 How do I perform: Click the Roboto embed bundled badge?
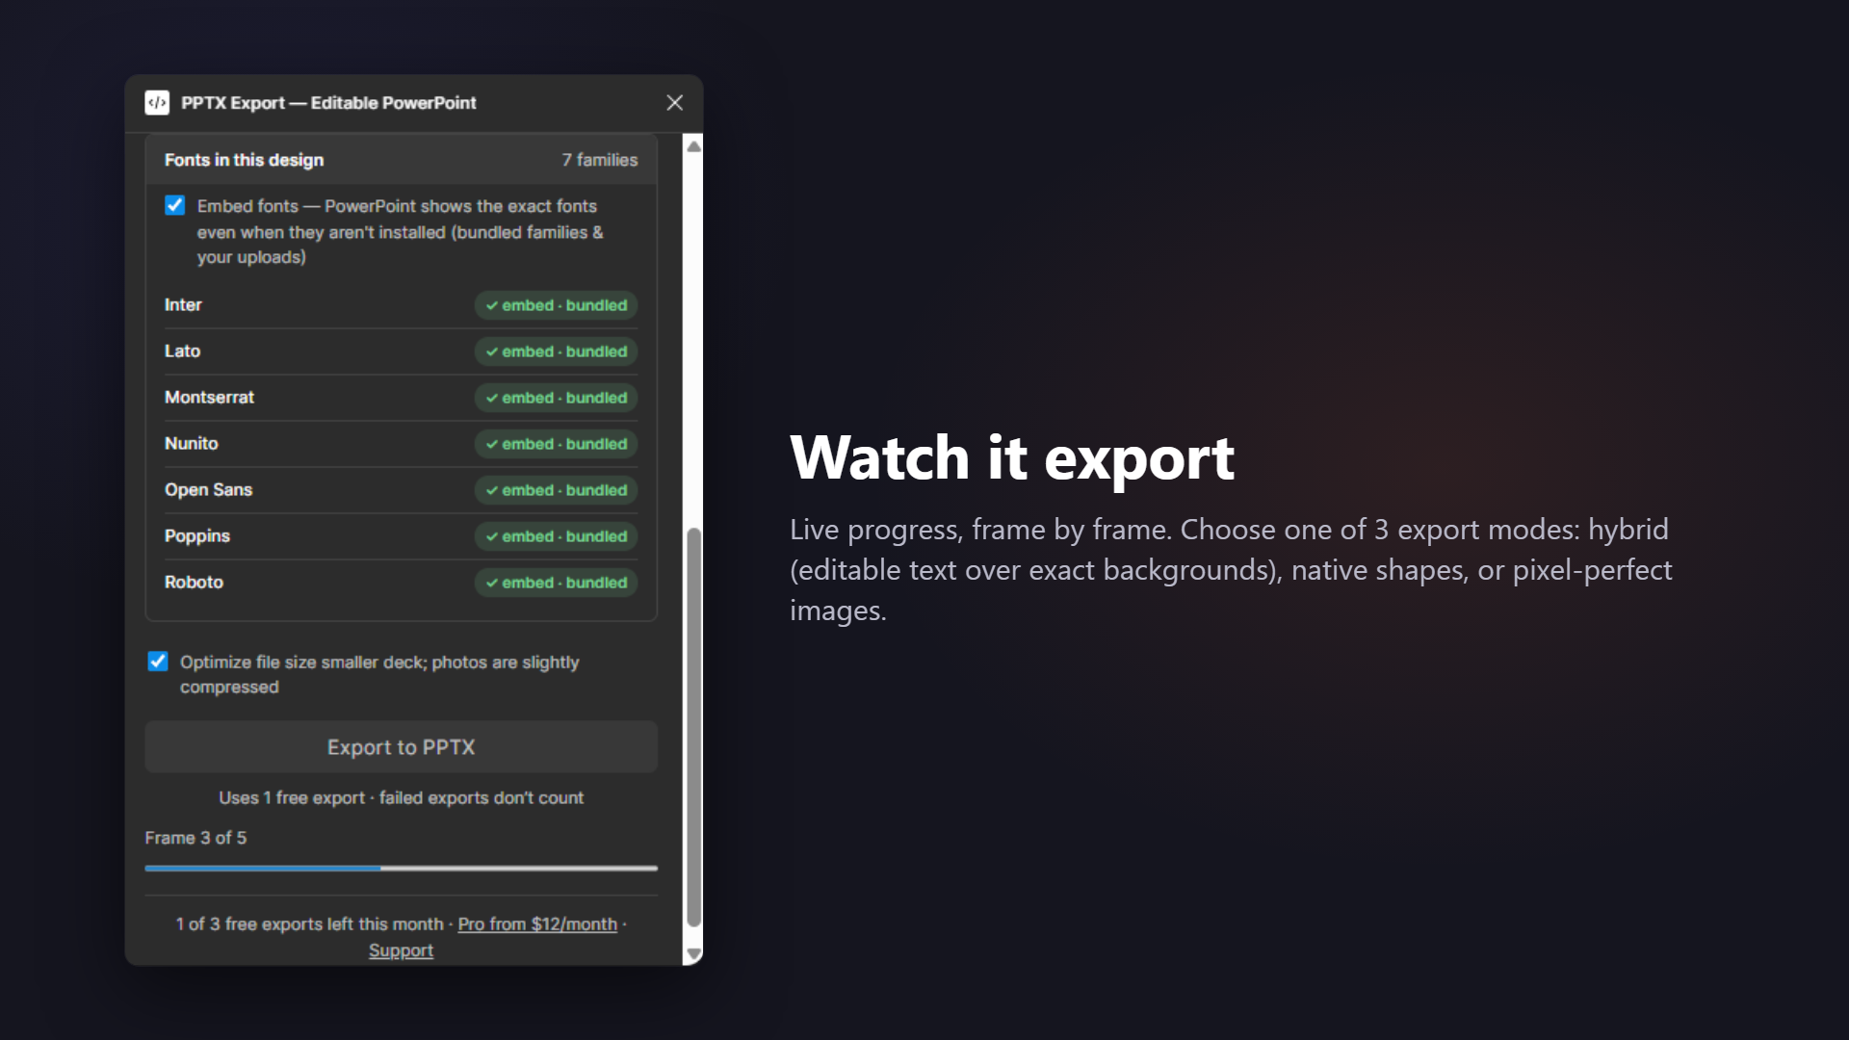556,583
